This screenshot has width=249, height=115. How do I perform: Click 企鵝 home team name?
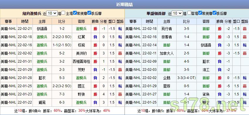tap(167, 78)
